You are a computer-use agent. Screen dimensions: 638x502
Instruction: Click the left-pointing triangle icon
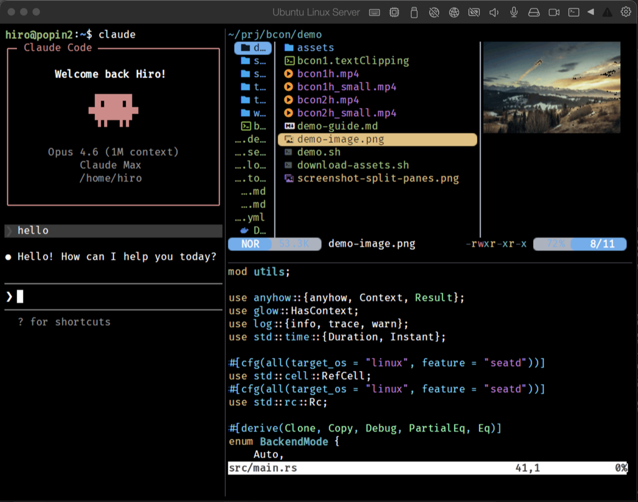(x=591, y=12)
